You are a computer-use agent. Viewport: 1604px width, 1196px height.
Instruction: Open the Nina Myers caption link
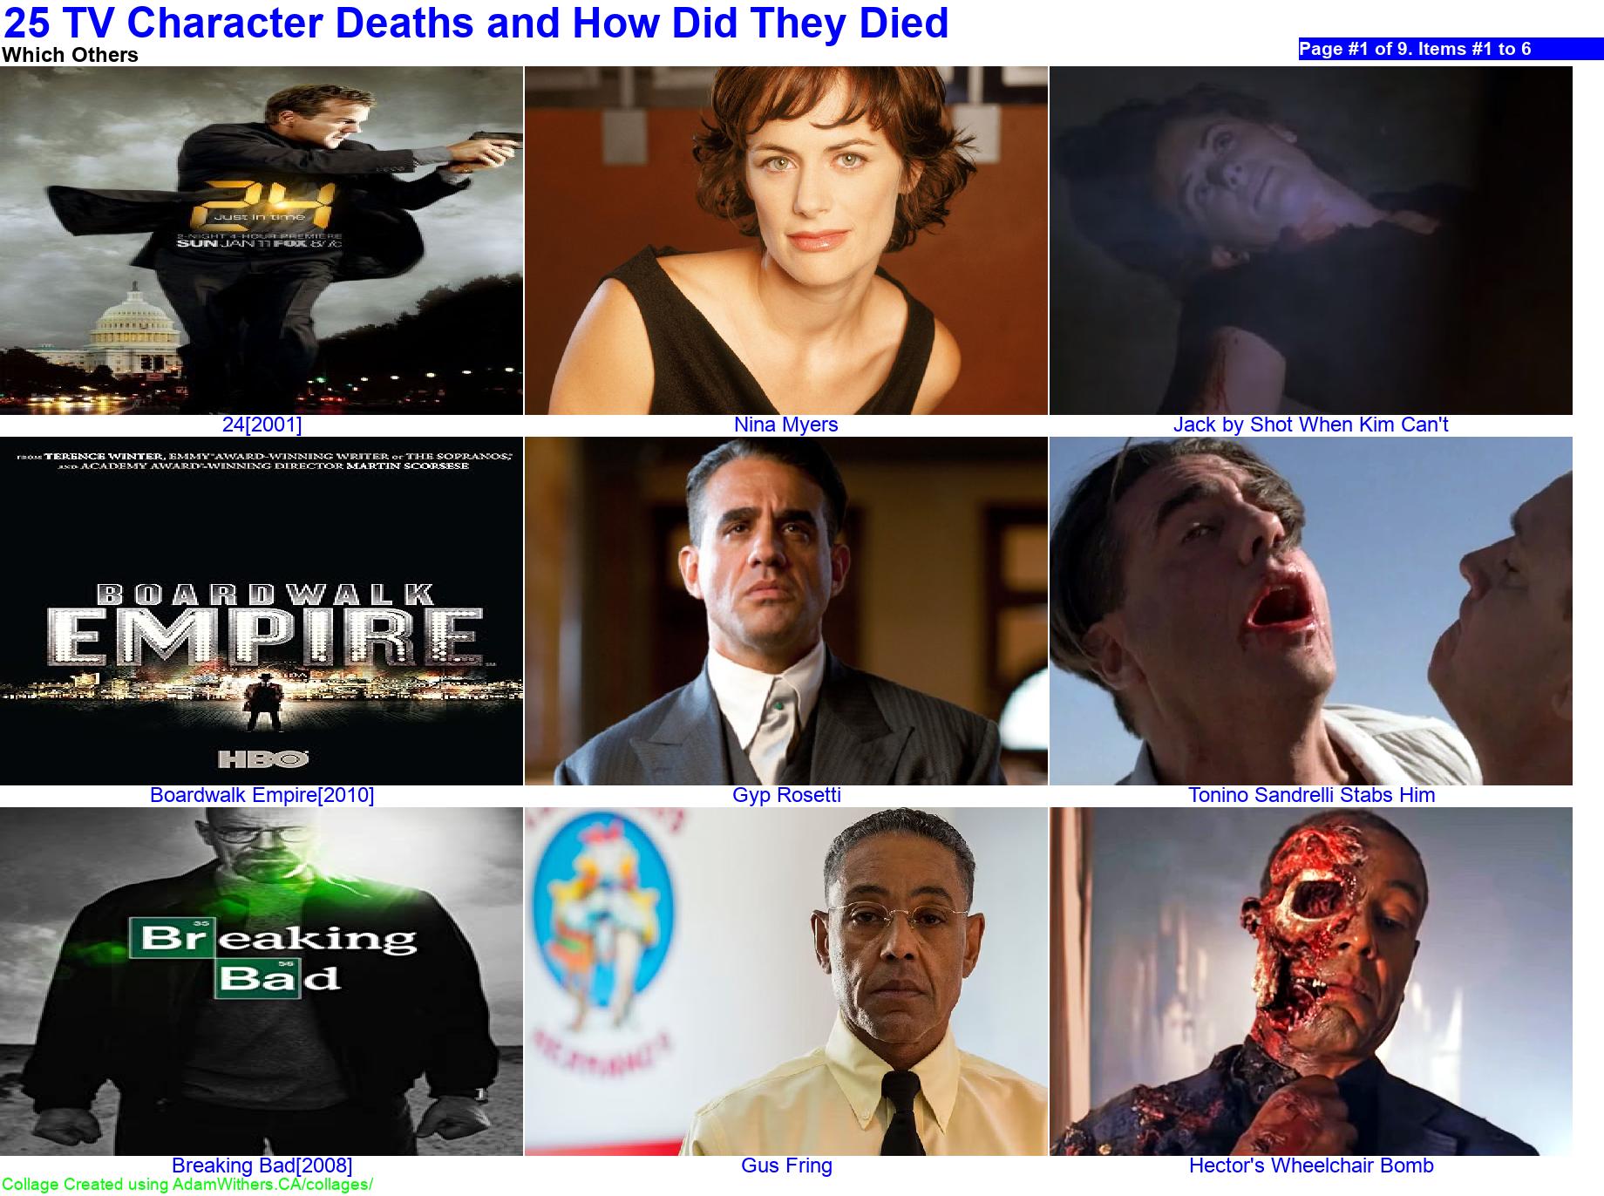coord(786,425)
